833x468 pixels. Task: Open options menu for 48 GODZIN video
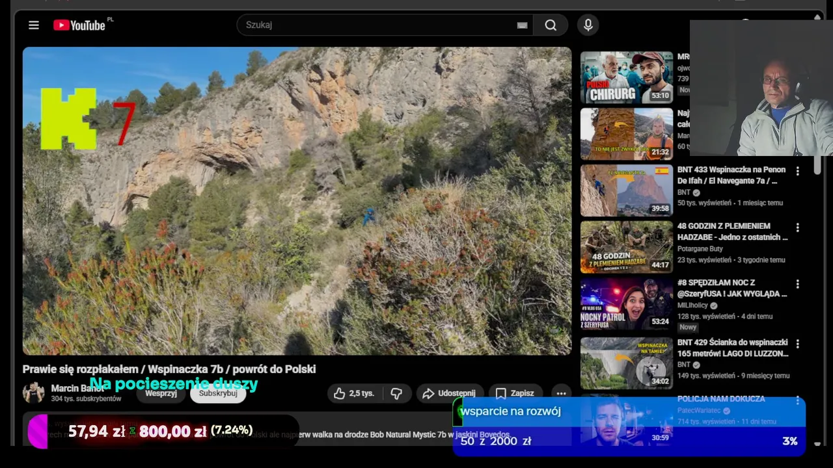[x=797, y=227]
